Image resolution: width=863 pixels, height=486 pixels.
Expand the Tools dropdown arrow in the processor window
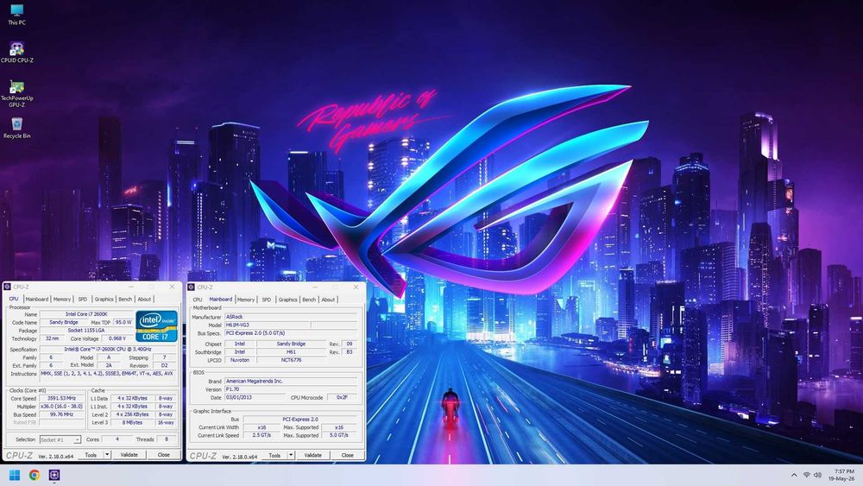coord(107,455)
